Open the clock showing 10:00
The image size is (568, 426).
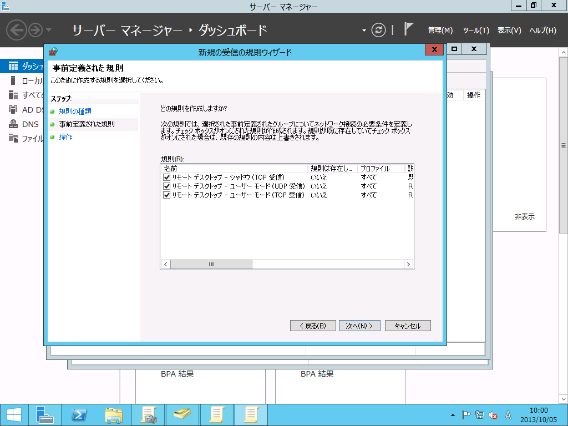(539, 415)
